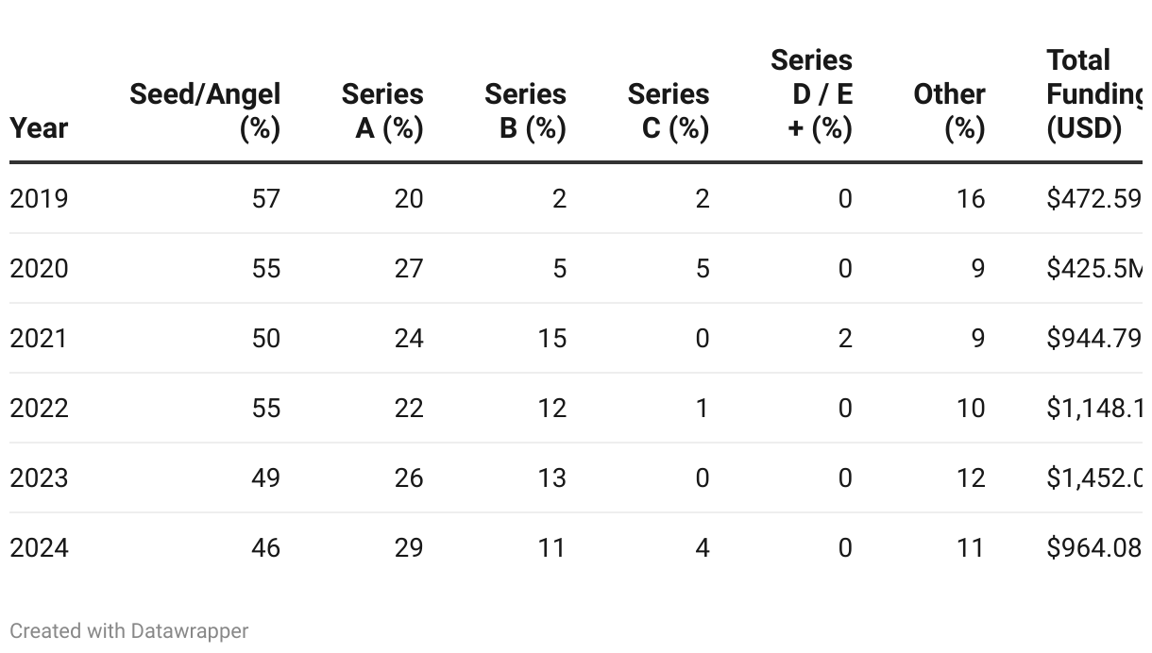Select the Series D / E + (%) header
This screenshot has width=1152, height=653.
coord(812,93)
